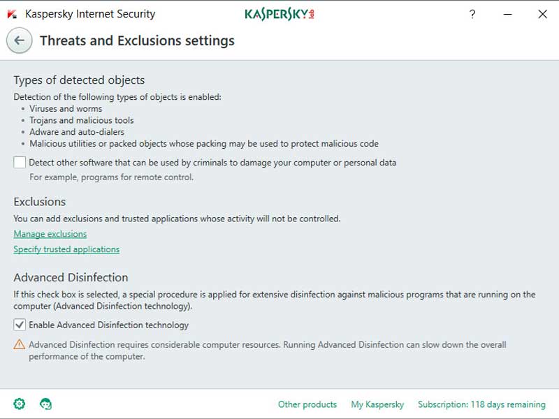Open Help with the question mark icon
Viewport: 559px width, 419px height.
click(472, 14)
